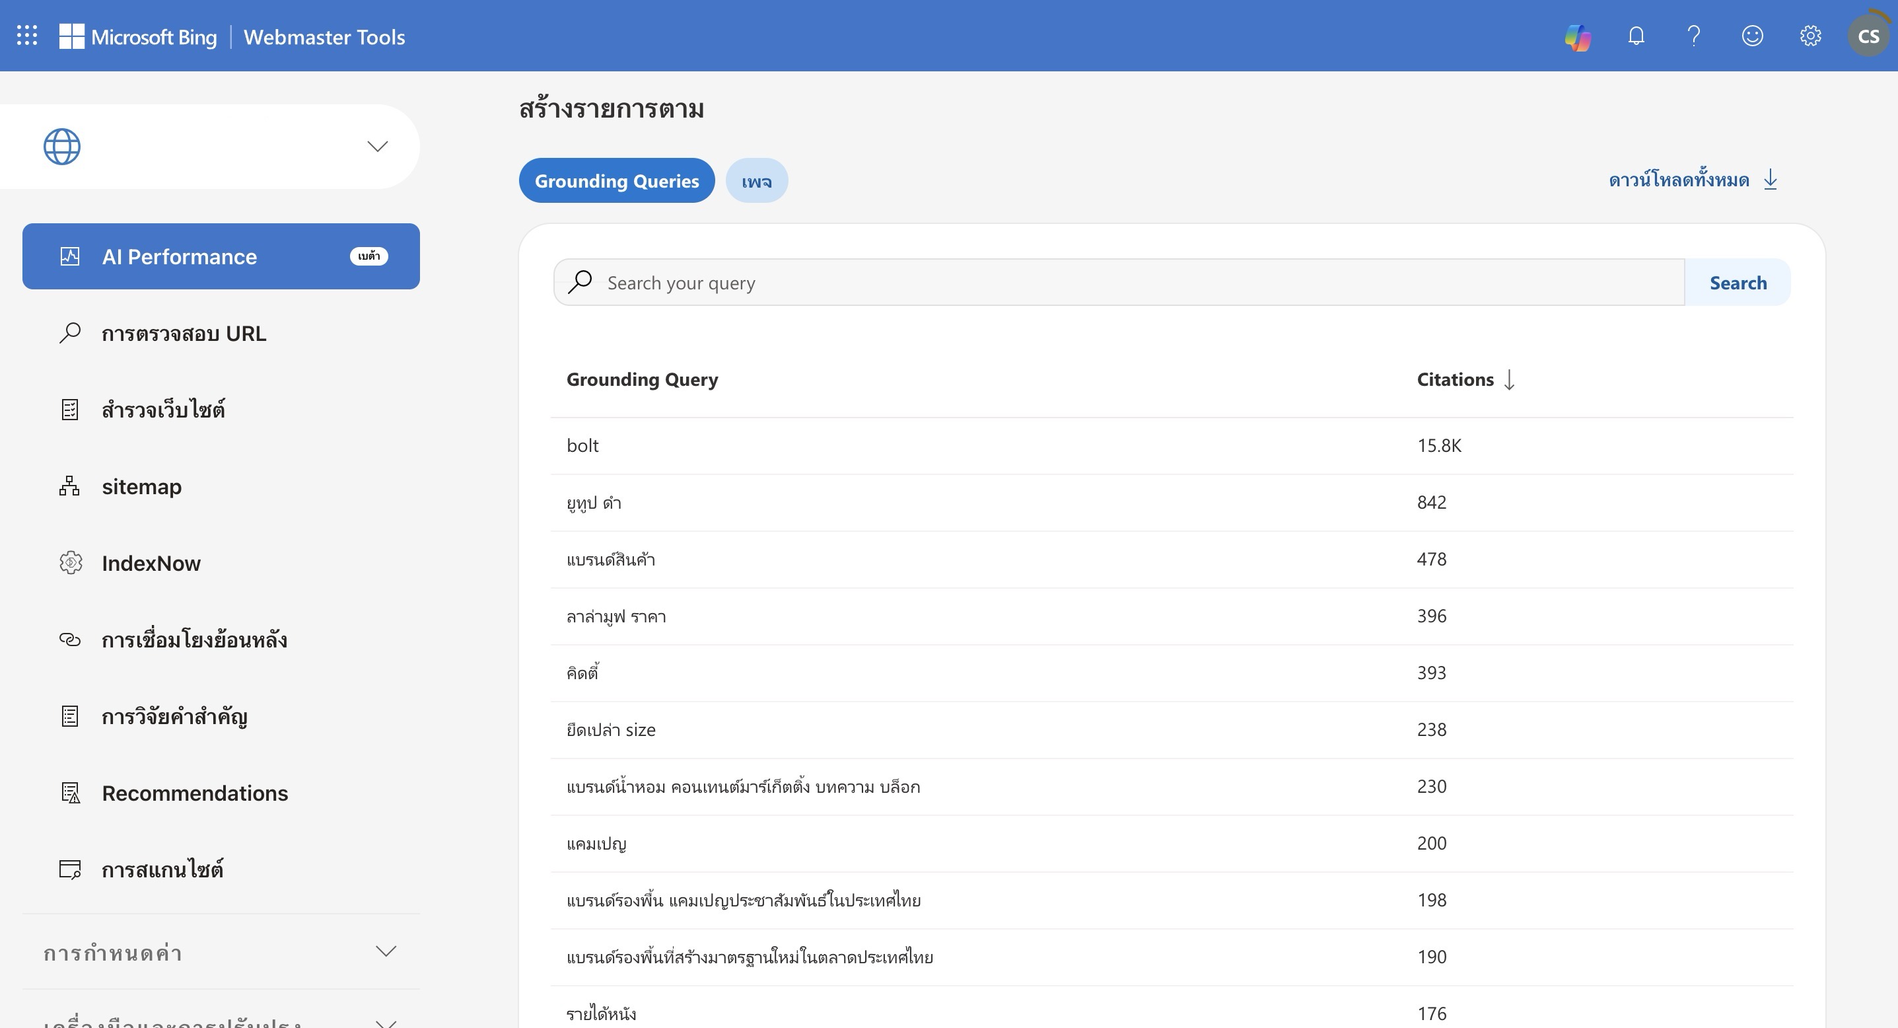The image size is (1898, 1028).
Task: Open notifications bell icon
Action: coord(1636,36)
